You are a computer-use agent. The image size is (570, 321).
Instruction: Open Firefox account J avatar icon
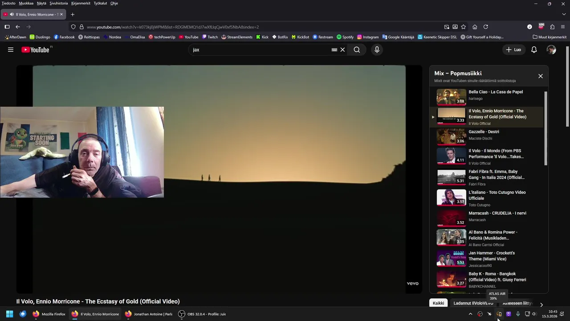click(x=529, y=27)
